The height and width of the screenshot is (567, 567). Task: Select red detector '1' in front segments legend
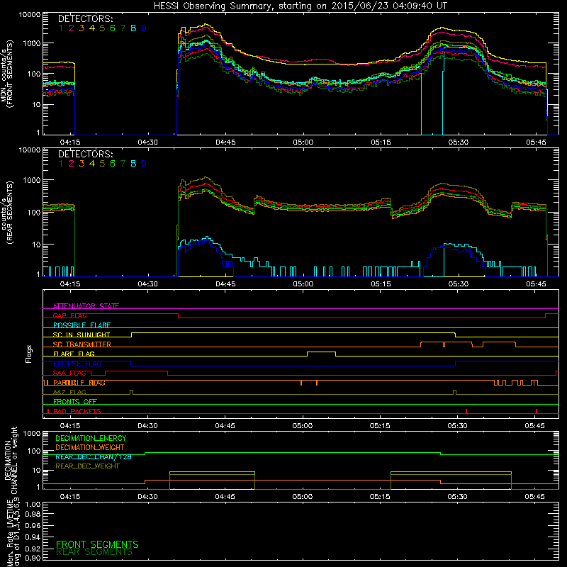[61, 28]
